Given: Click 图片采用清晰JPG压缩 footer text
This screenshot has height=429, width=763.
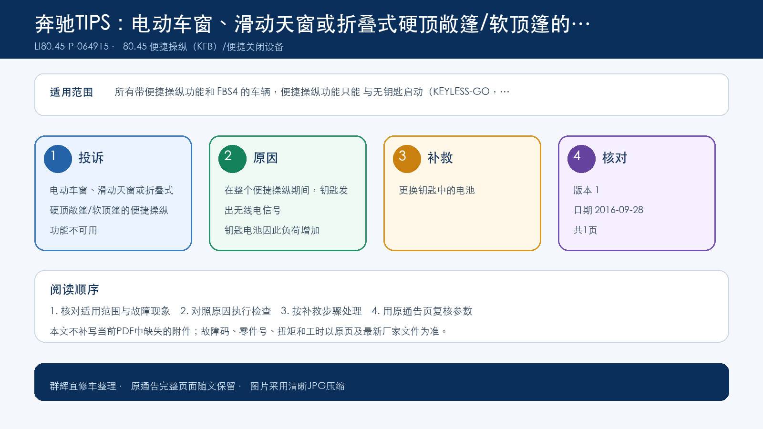Looking at the screenshot, I should pos(298,386).
